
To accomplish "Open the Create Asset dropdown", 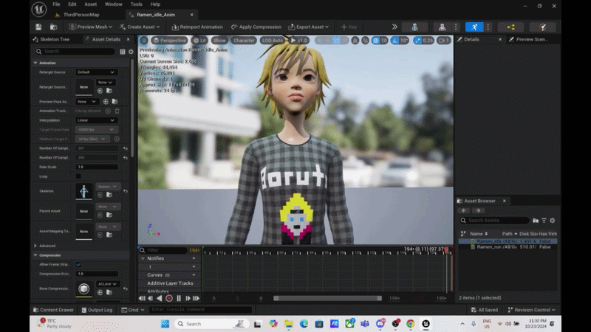I will tap(140, 27).
